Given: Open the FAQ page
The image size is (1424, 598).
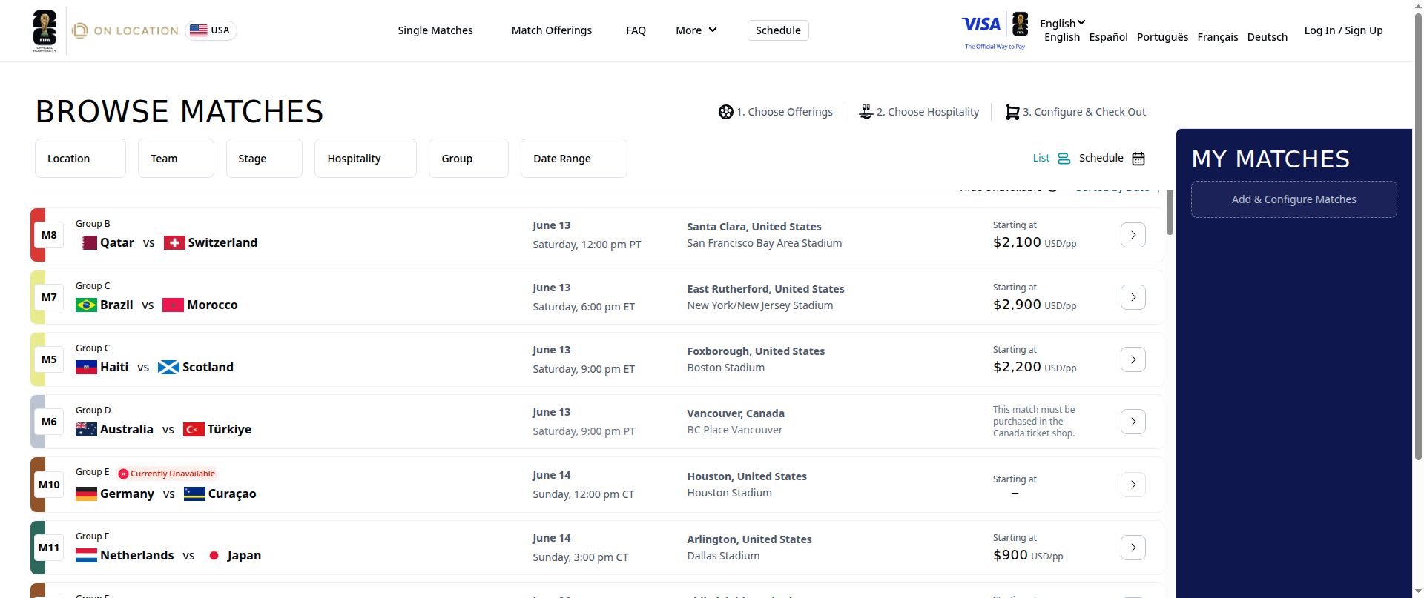Looking at the screenshot, I should [x=636, y=30].
